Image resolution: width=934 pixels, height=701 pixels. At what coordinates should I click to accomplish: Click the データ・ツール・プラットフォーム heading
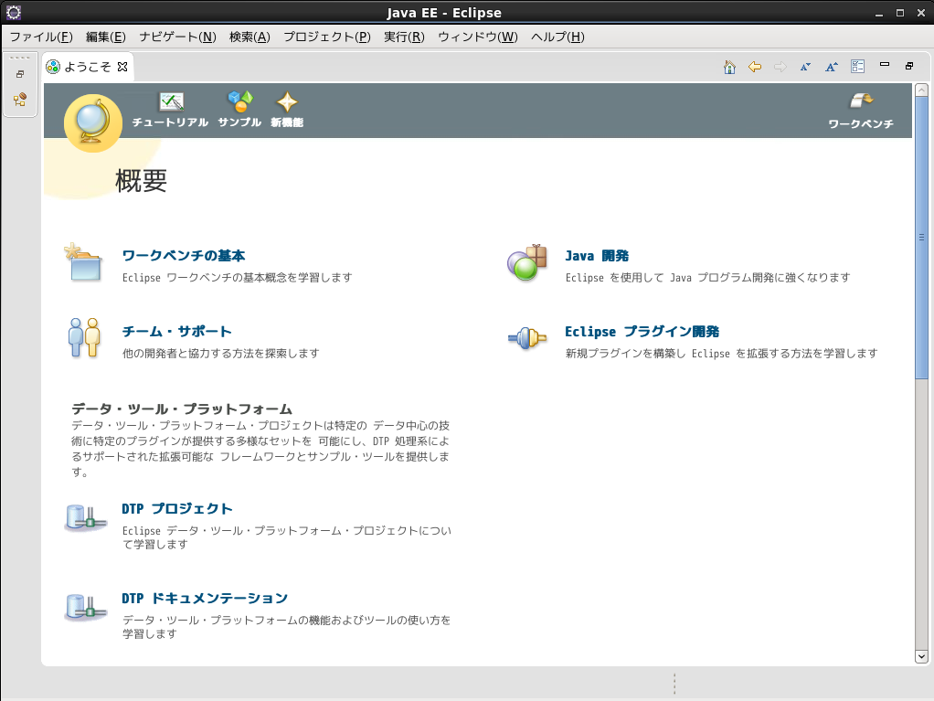182,409
